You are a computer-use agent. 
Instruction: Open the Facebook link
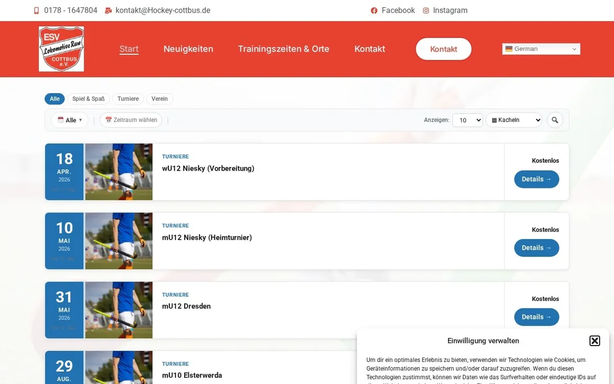tap(398, 10)
